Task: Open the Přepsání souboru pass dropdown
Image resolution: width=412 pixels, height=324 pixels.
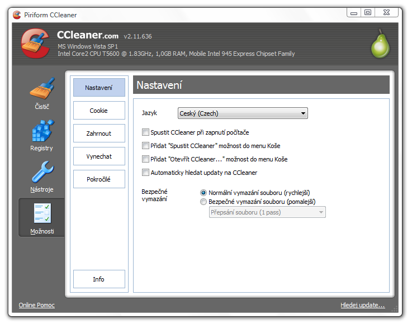Action: [x=267, y=212]
